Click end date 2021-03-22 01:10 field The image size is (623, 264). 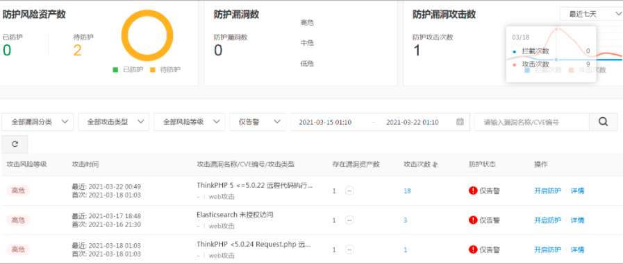[413, 122]
